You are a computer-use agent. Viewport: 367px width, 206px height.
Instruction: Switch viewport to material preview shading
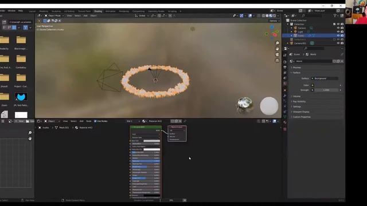coord(271,15)
